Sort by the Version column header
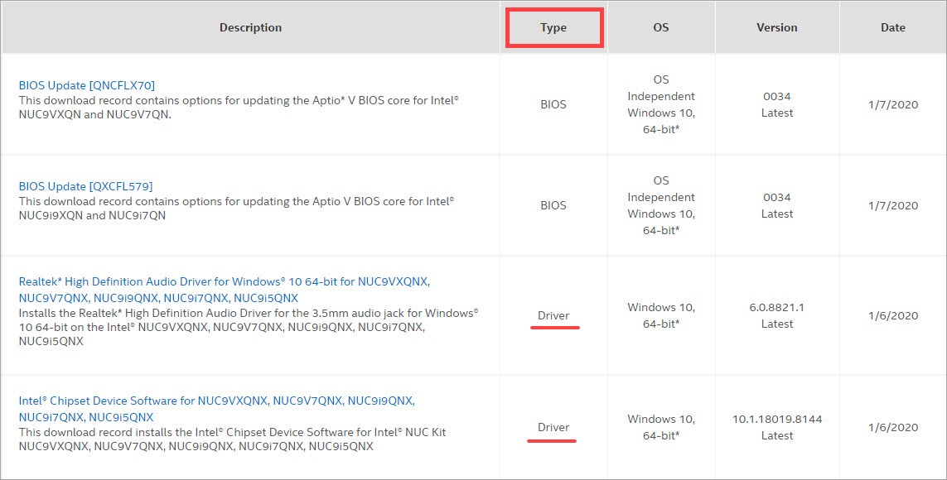This screenshot has height=480, width=947. [777, 28]
